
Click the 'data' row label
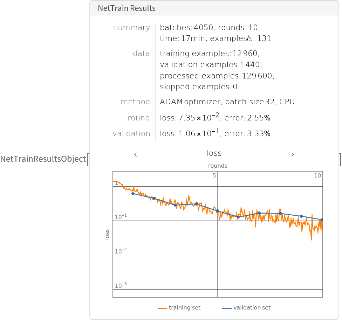[141, 54]
